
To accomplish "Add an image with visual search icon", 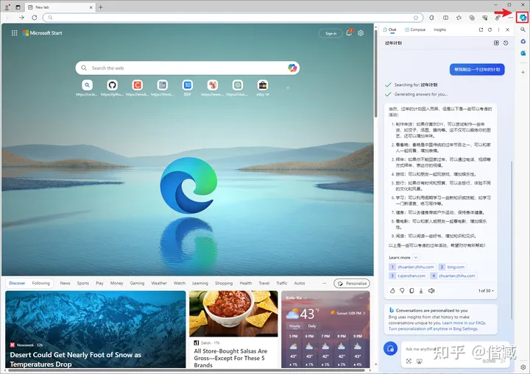I will click(409, 362).
